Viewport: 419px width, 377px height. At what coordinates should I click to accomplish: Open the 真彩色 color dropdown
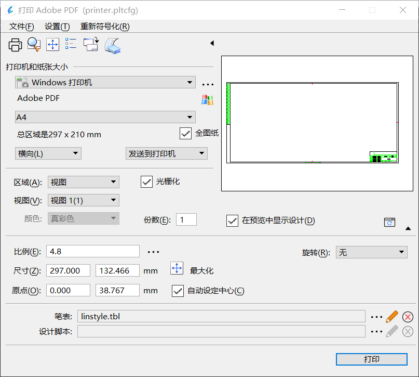(x=84, y=218)
